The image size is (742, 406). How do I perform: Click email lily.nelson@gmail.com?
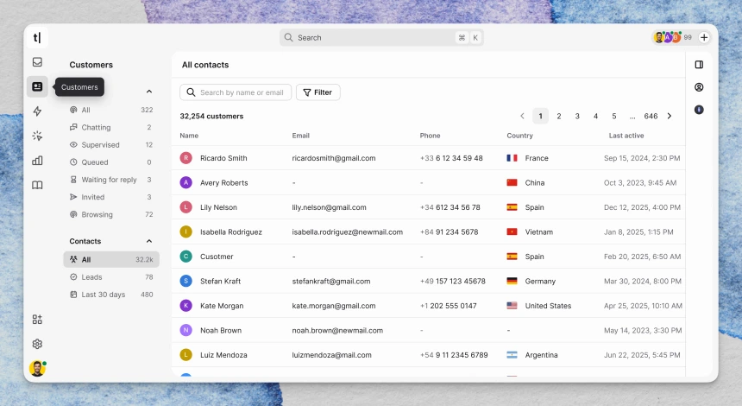click(329, 207)
